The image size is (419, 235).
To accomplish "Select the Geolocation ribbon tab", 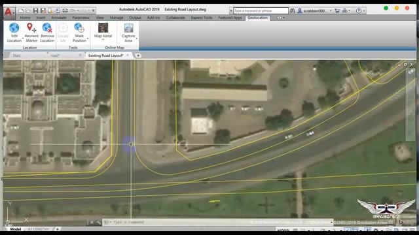I will 257,18.
